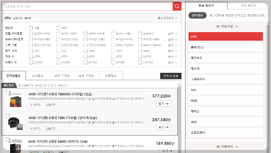This screenshot has width=271, height=153.
Task: Open AMD 라이젠5-5세대 7600 product title
Action: [63, 118]
